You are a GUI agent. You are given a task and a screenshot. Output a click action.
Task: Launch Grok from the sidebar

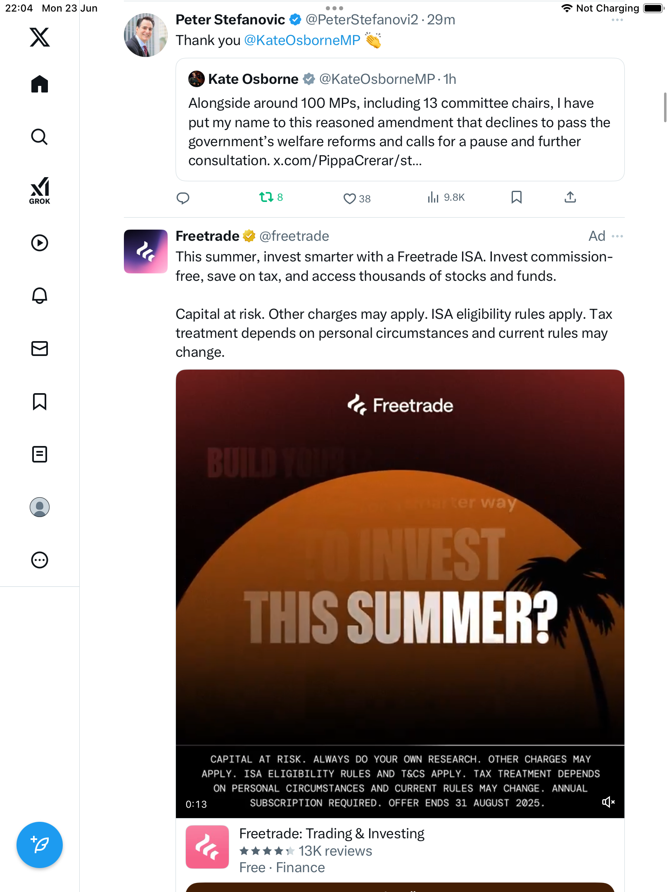(40, 190)
